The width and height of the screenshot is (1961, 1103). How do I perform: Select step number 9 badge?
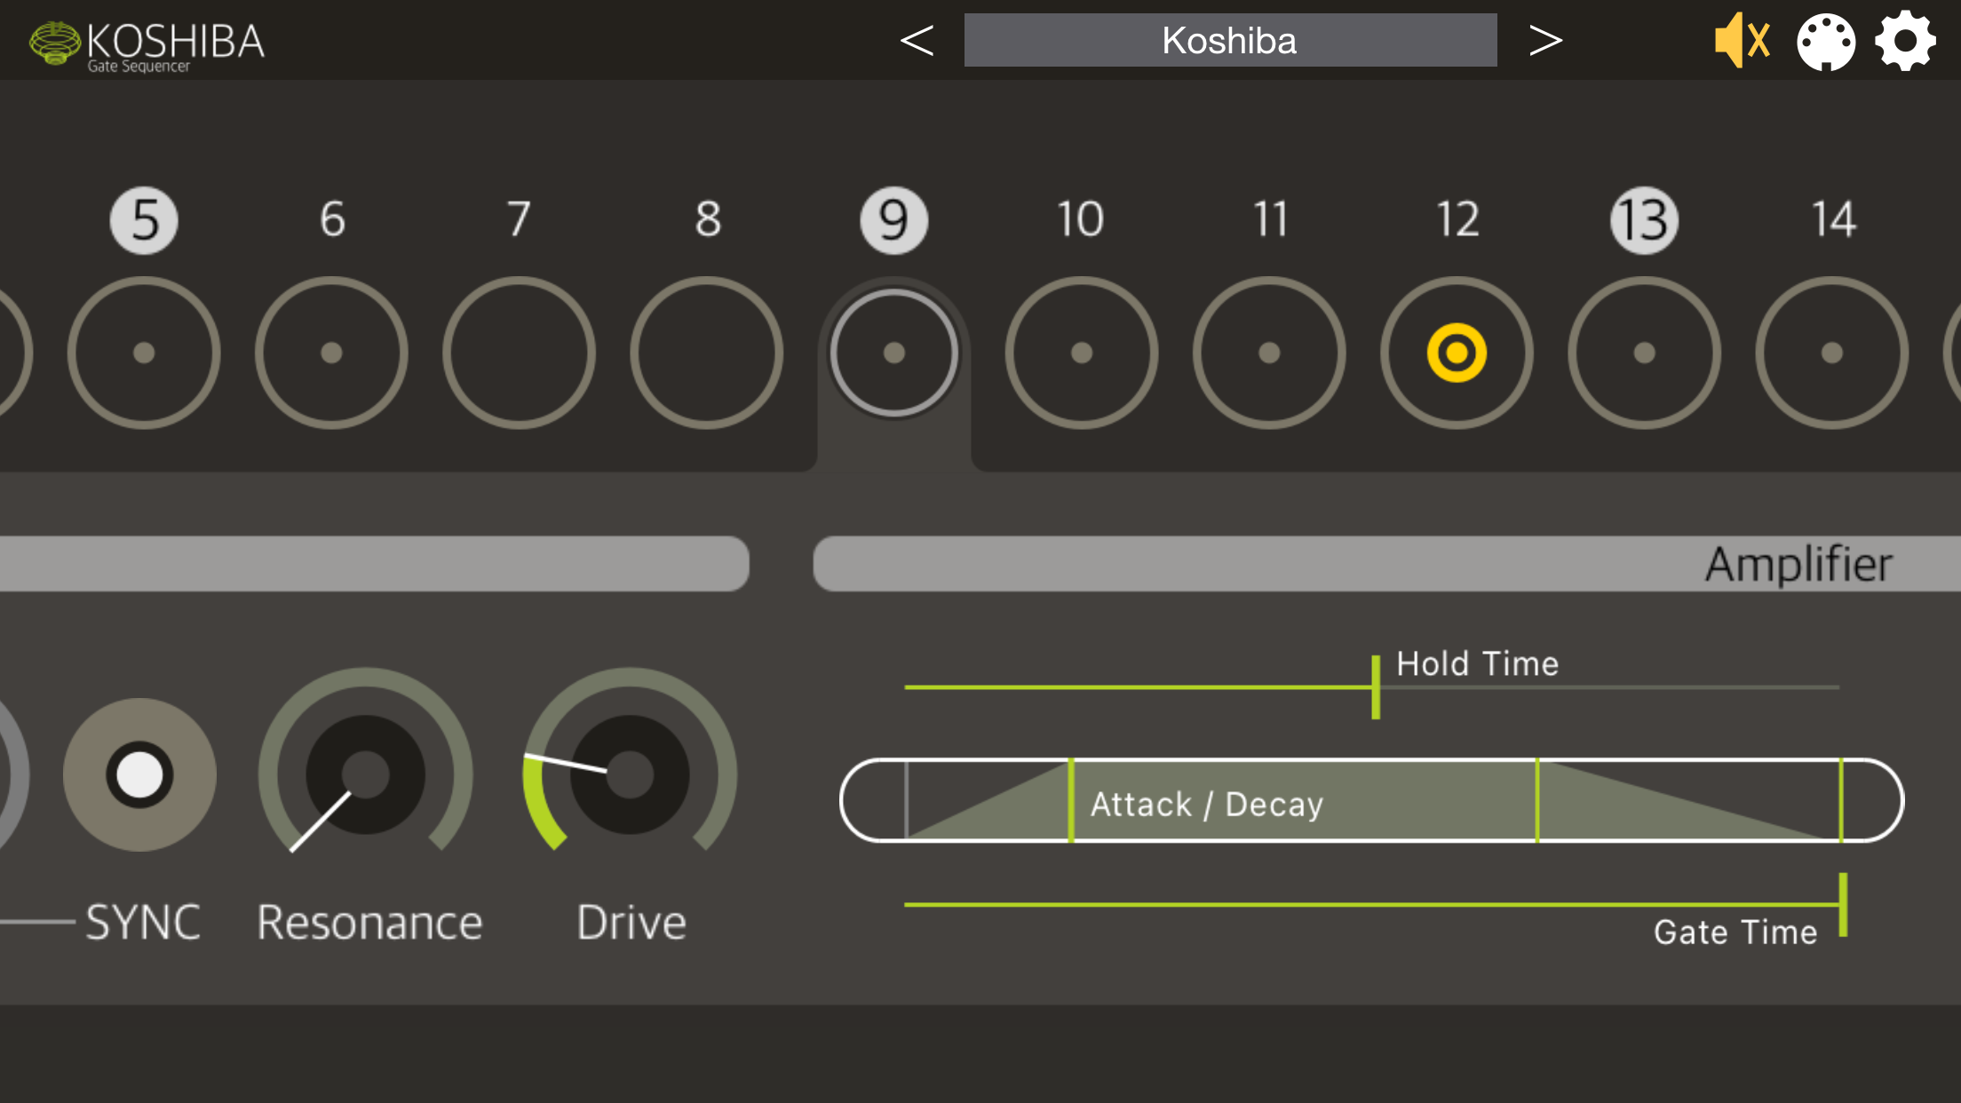click(893, 220)
